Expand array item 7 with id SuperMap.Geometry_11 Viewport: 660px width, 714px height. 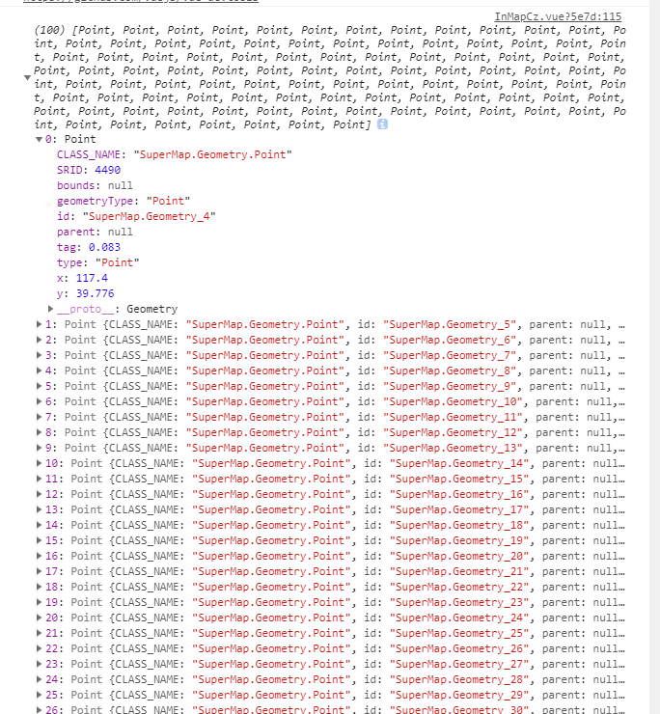click(x=40, y=417)
